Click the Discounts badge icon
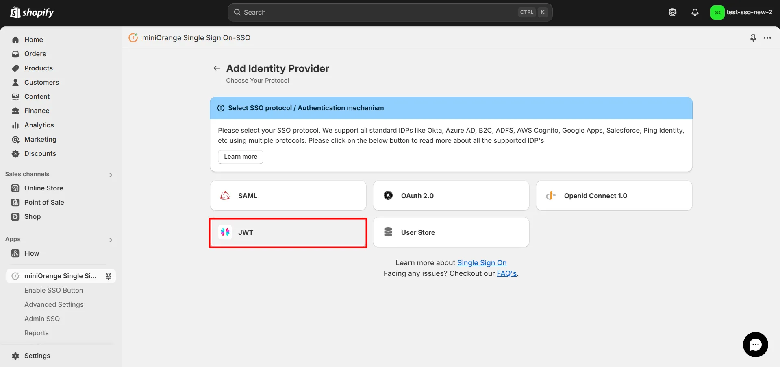 point(15,154)
